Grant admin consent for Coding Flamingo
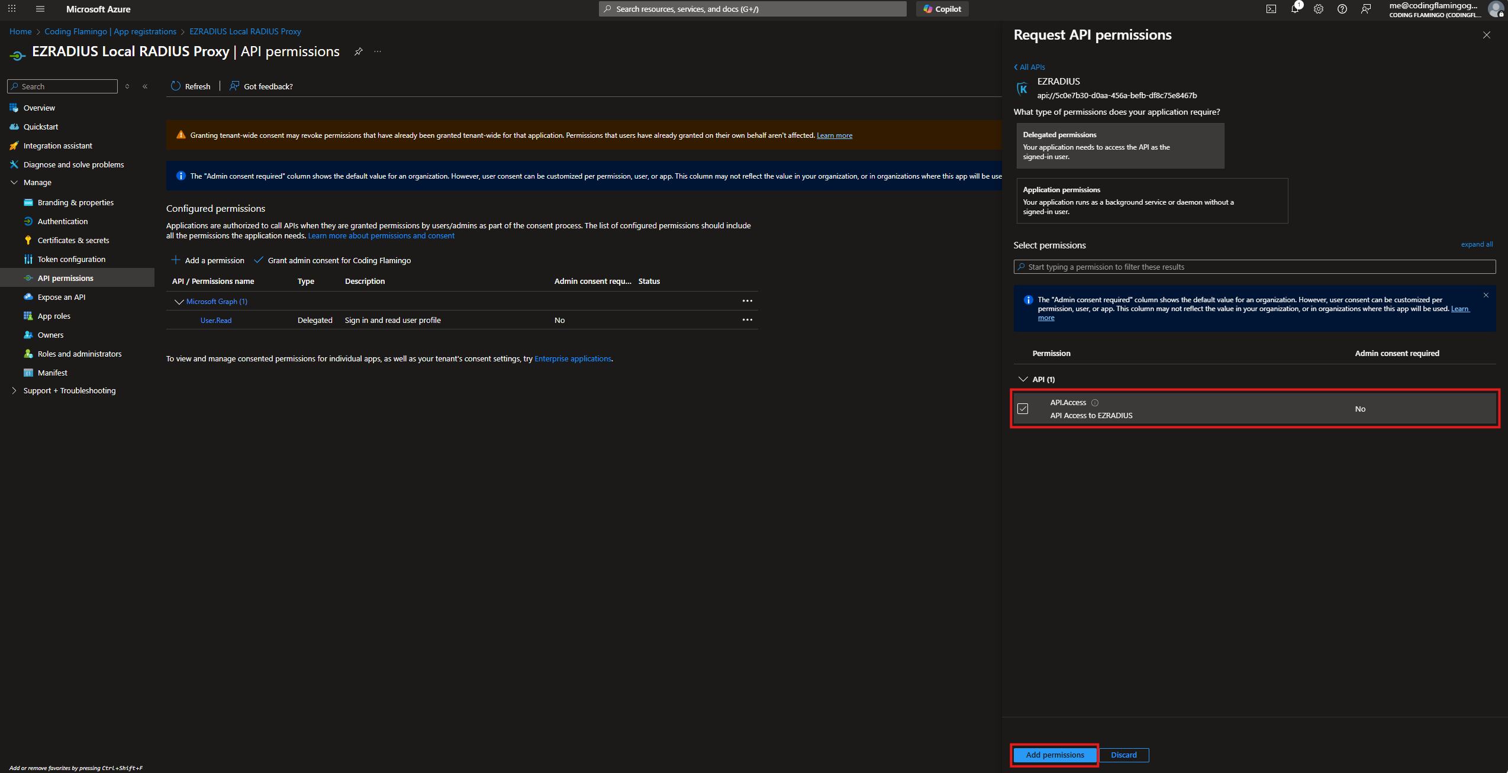 pos(332,260)
